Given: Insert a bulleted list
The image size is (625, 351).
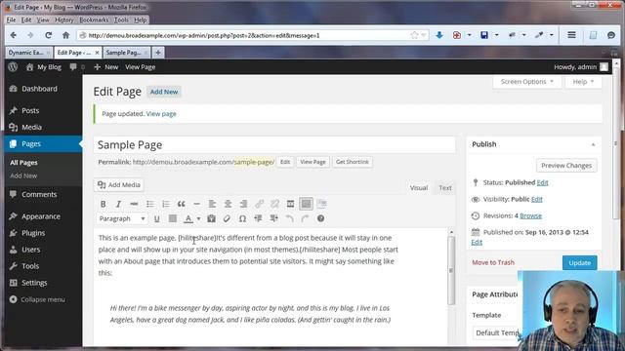Looking at the screenshot, I should tap(149, 204).
